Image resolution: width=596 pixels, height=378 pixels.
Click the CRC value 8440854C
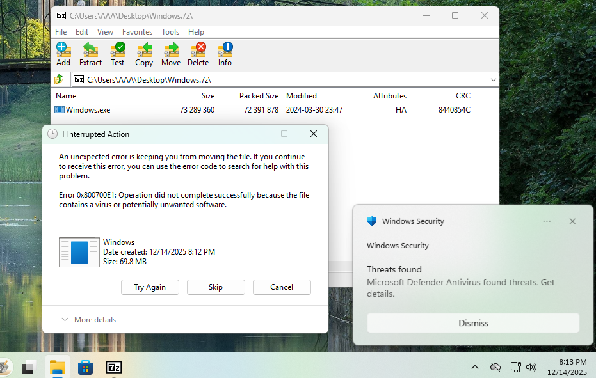pyautogui.click(x=455, y=110)
